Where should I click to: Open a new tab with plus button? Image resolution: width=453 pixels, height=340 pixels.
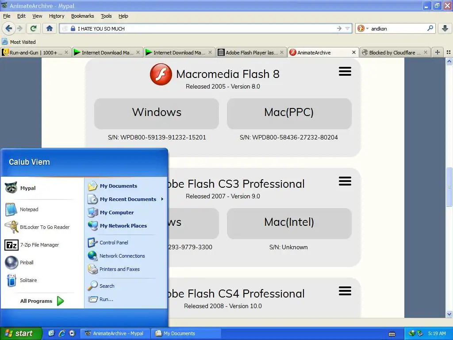click(x=438, y=52)
